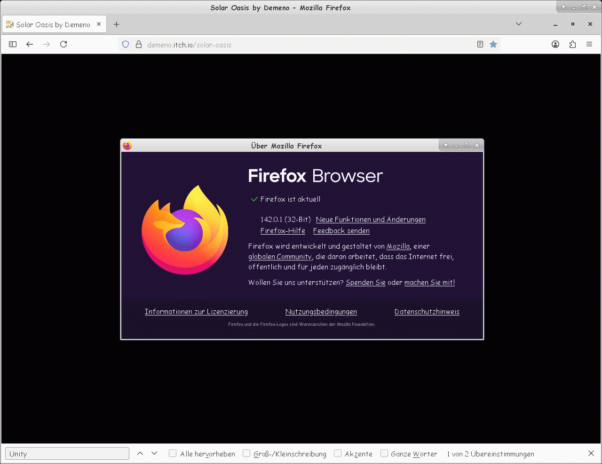Open the globalen Community link
602x464 pixels.
coord(280,257)
